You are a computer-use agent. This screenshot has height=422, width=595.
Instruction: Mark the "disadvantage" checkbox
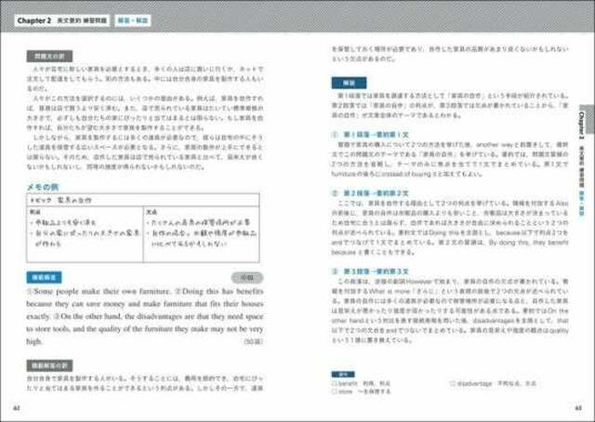[x=453, y=384]
